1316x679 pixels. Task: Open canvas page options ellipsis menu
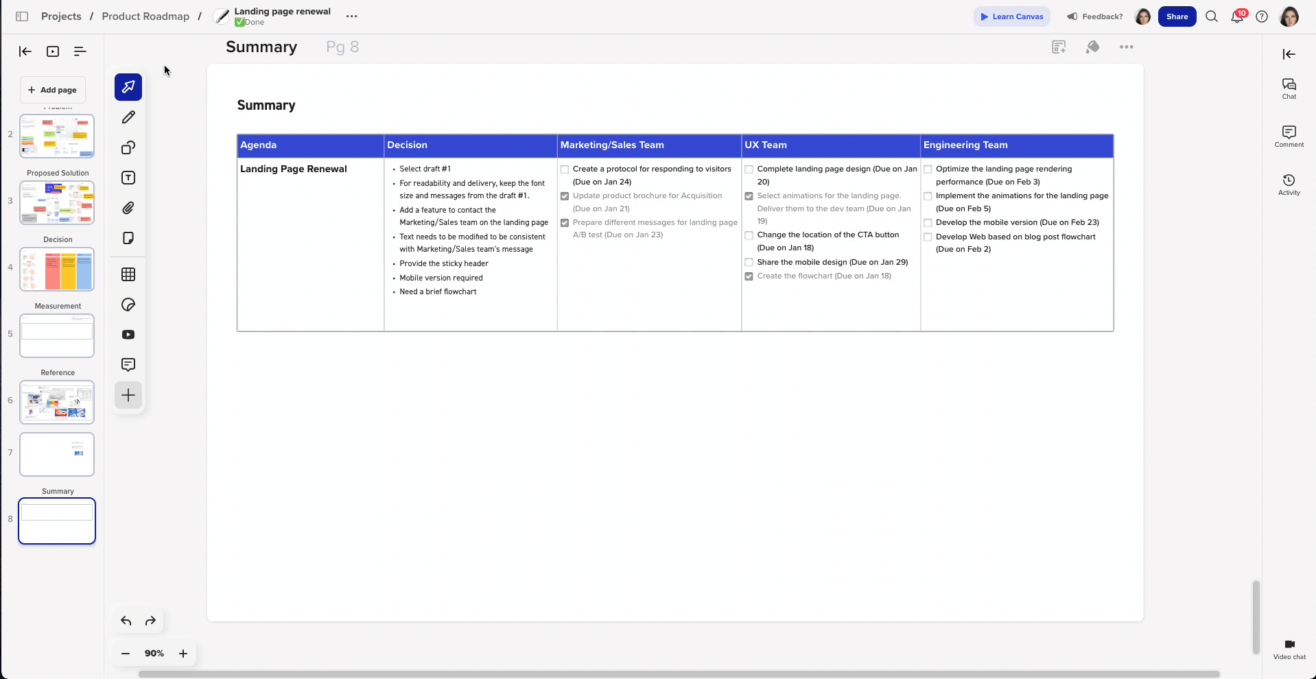(1126, 47)
